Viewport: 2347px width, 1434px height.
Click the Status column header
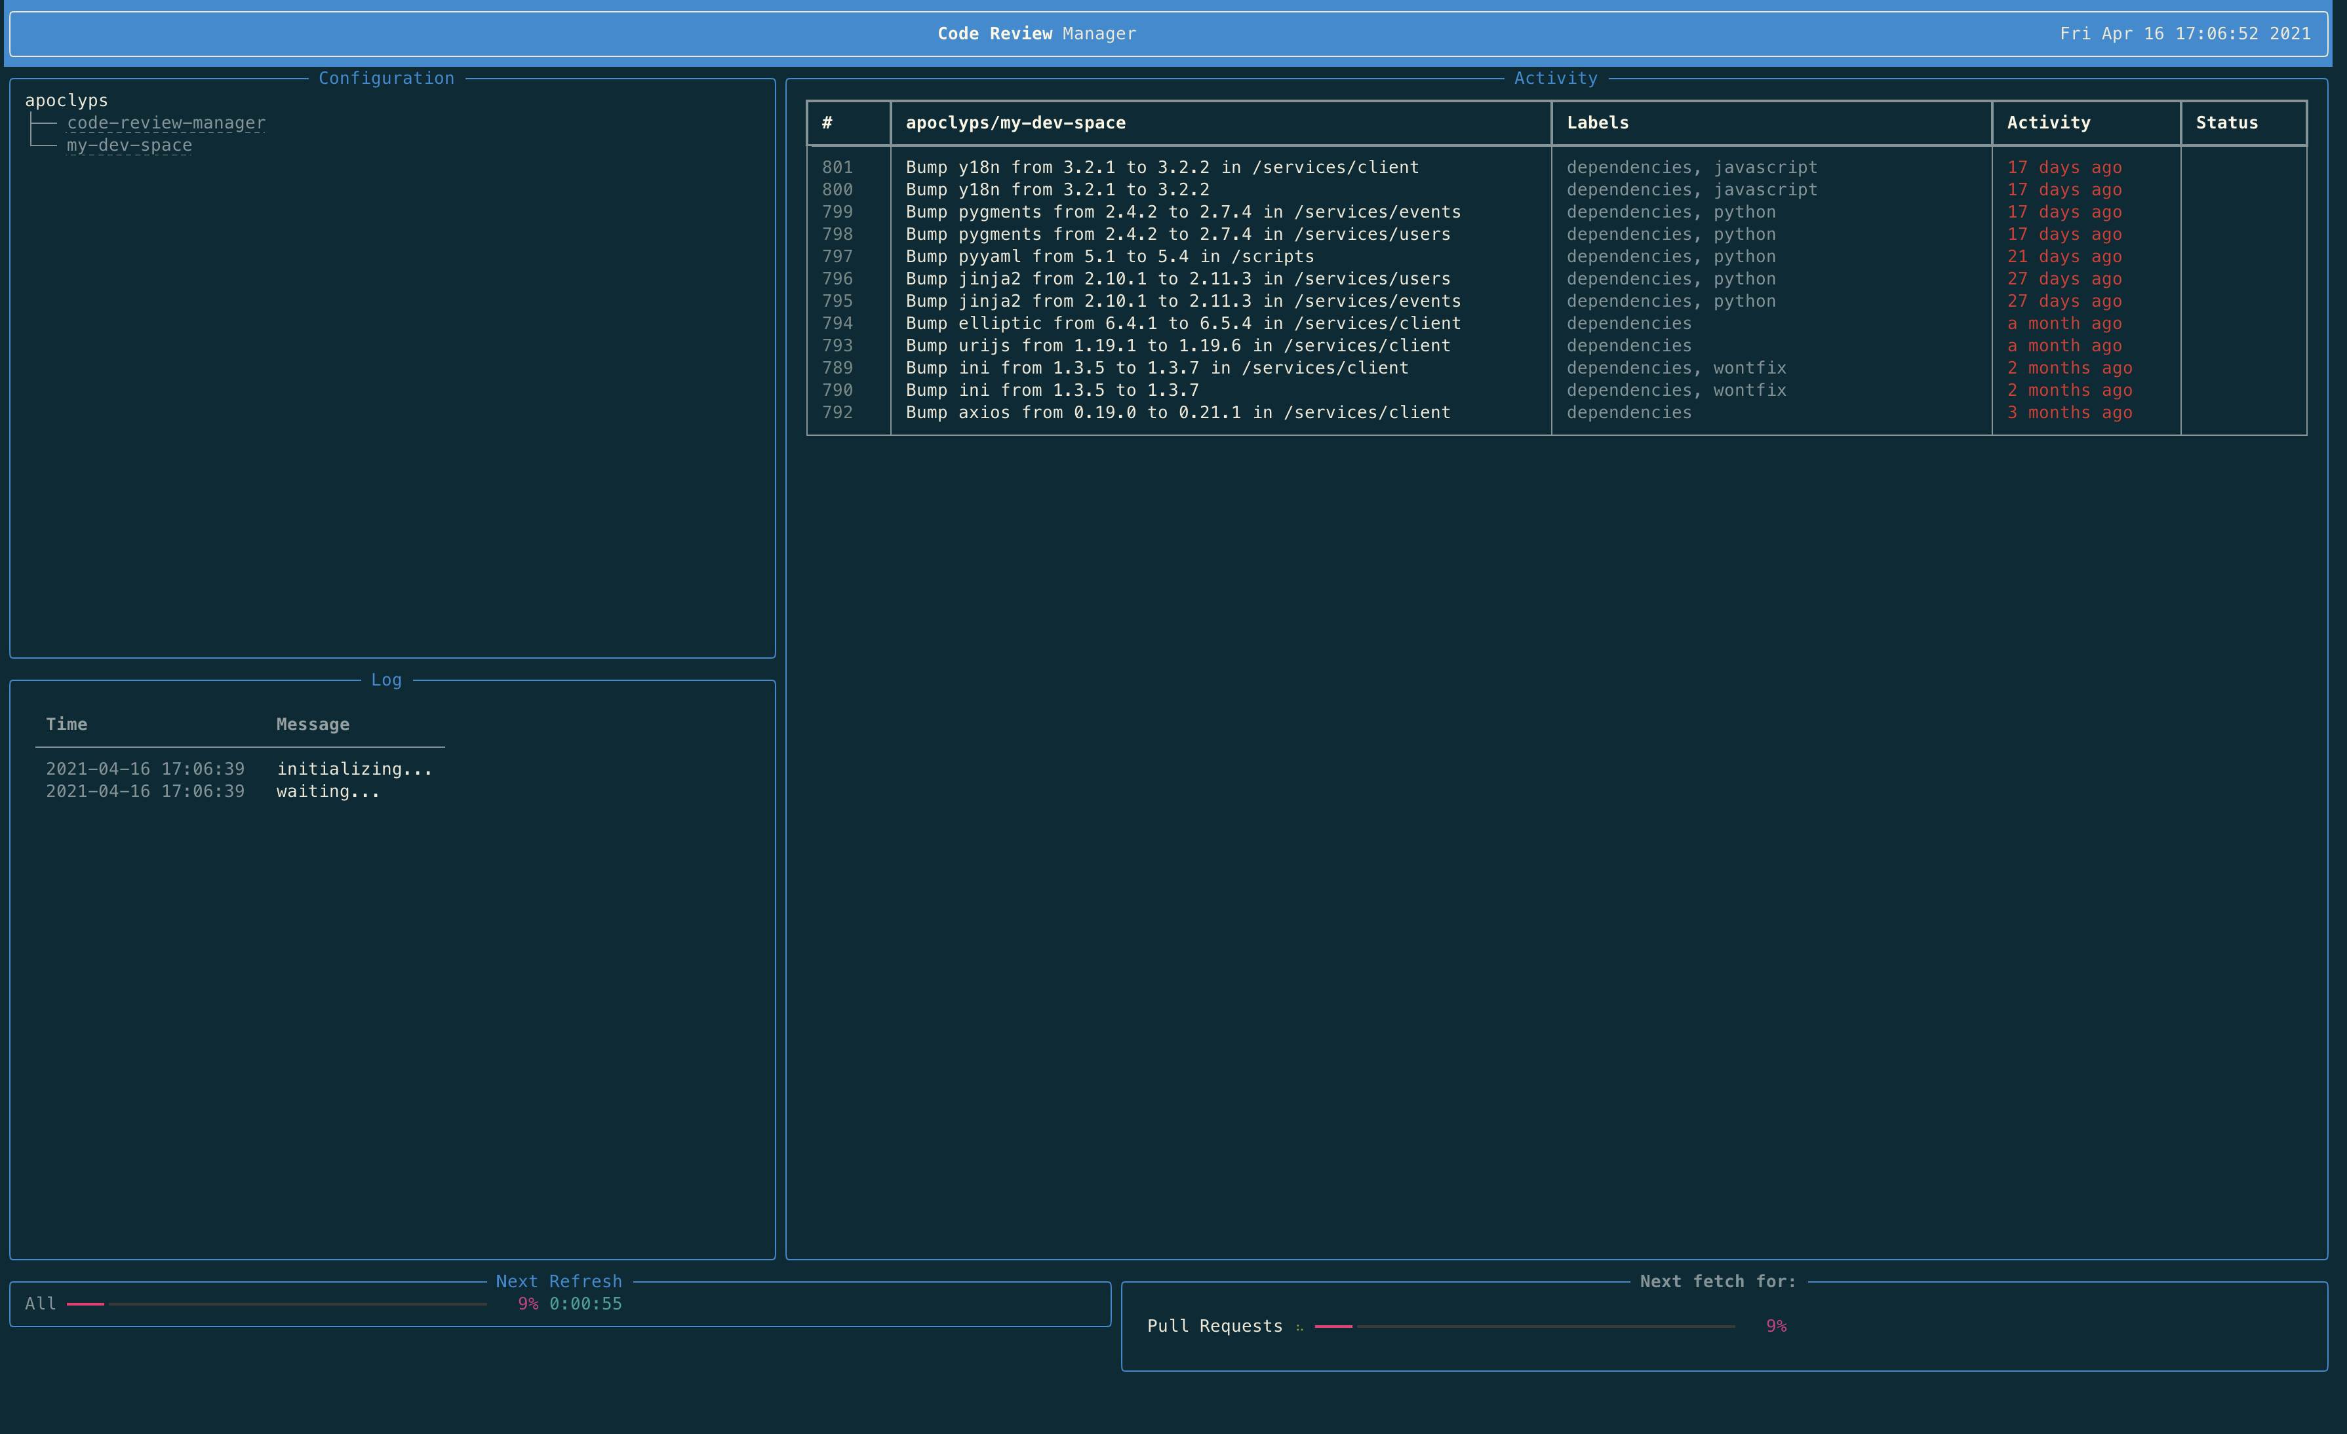(x=2226, y=123)
